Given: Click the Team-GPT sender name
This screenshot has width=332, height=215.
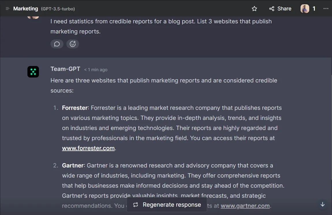Looking at the screenshot, I should pyautogui.click(x=65, y=69).
